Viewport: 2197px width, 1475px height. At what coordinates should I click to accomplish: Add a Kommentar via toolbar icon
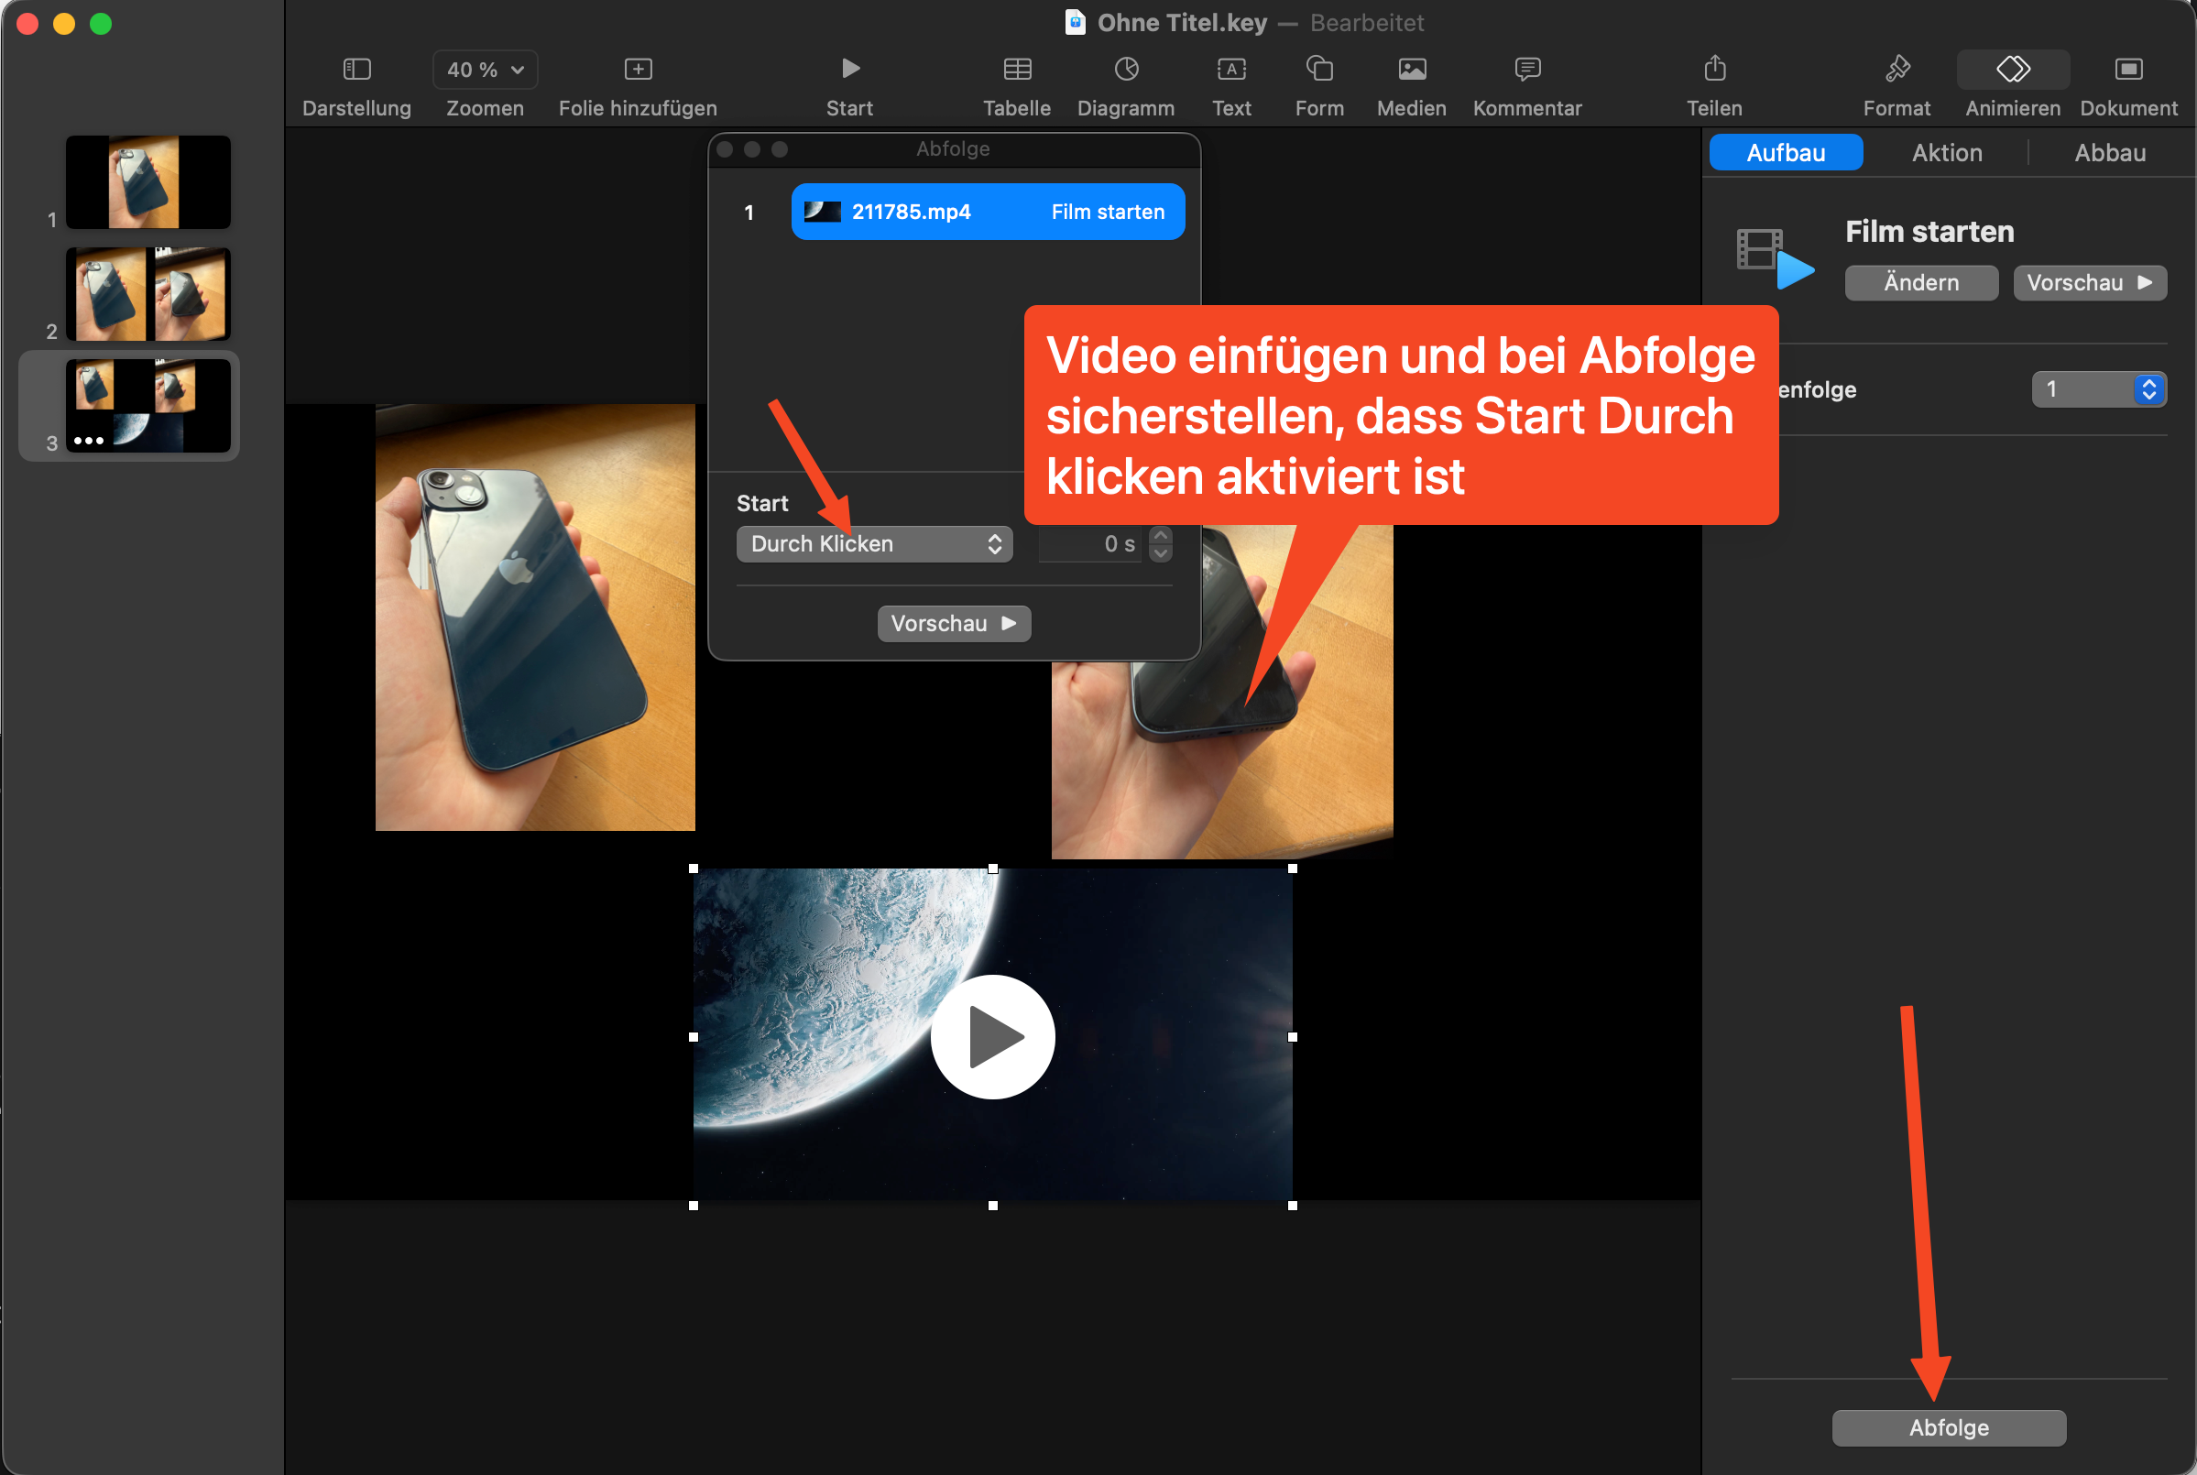[x=1527, y=70]
